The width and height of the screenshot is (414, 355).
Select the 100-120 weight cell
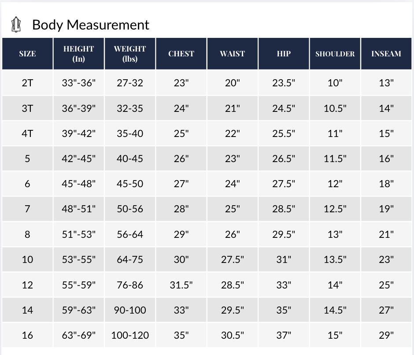click(x=130, y=335)
